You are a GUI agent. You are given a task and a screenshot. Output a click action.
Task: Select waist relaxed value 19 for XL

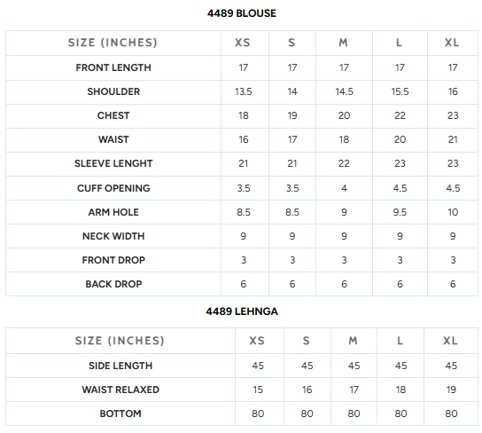(451, 390)
